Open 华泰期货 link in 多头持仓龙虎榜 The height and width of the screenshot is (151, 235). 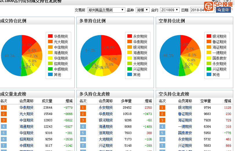point(106,114)
